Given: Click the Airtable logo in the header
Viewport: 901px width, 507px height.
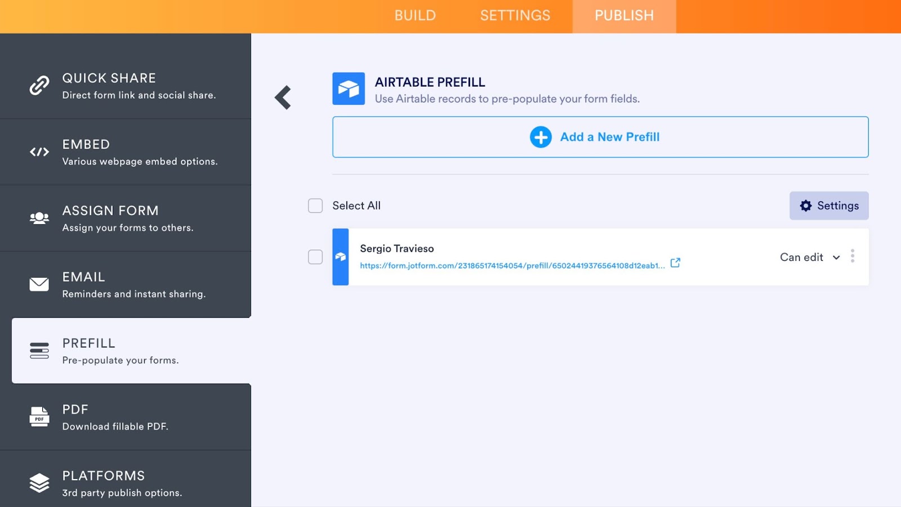Looking at the screenshot, I should coord(349,88).
